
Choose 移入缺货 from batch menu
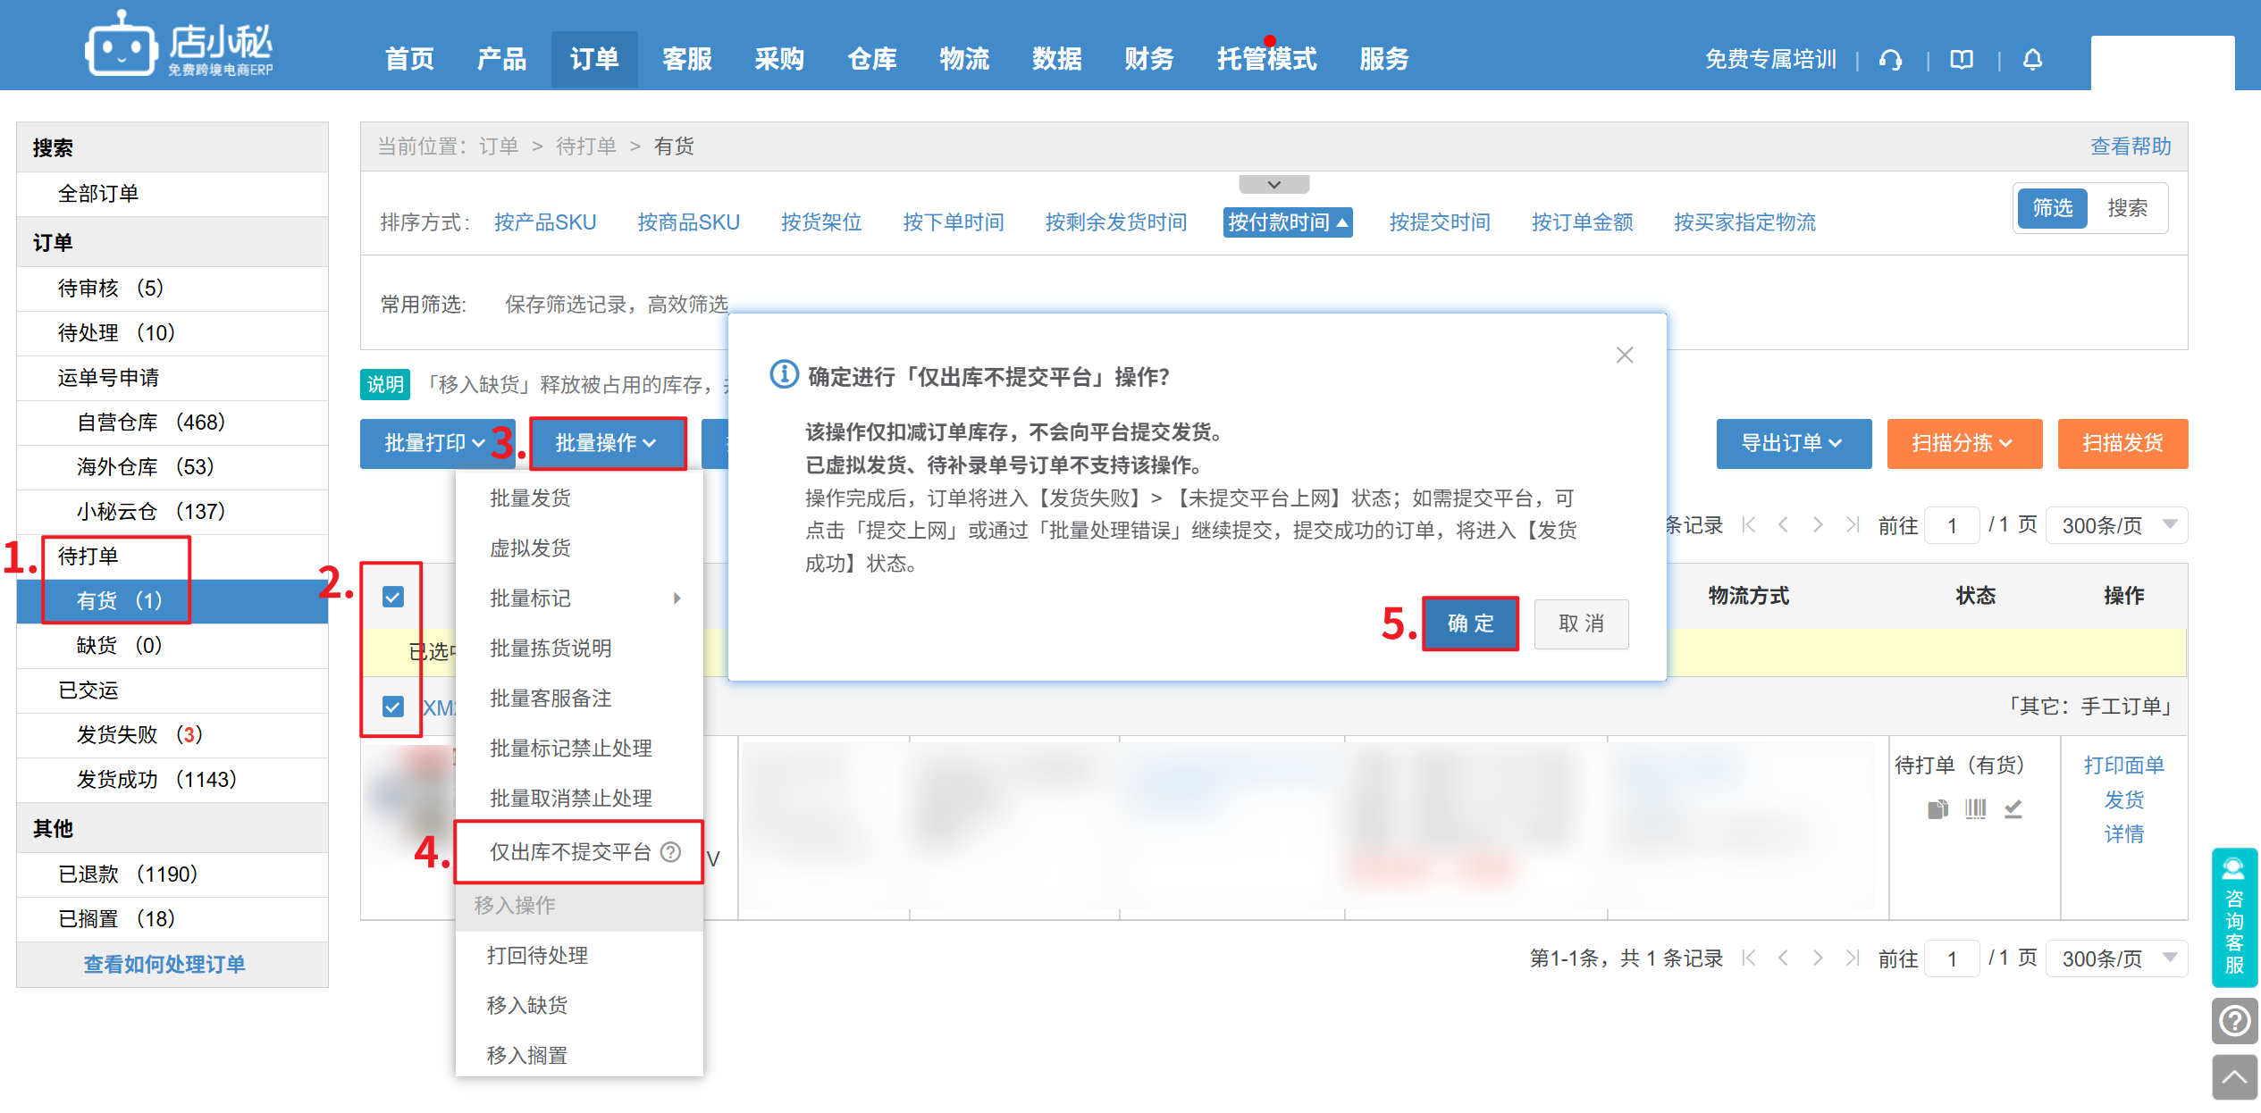(527, 1005)
